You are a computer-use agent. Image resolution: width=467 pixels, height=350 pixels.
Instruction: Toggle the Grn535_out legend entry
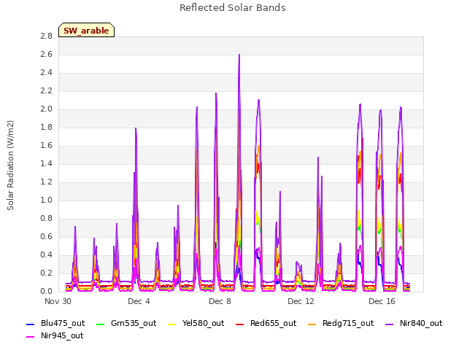click(126, 324)
